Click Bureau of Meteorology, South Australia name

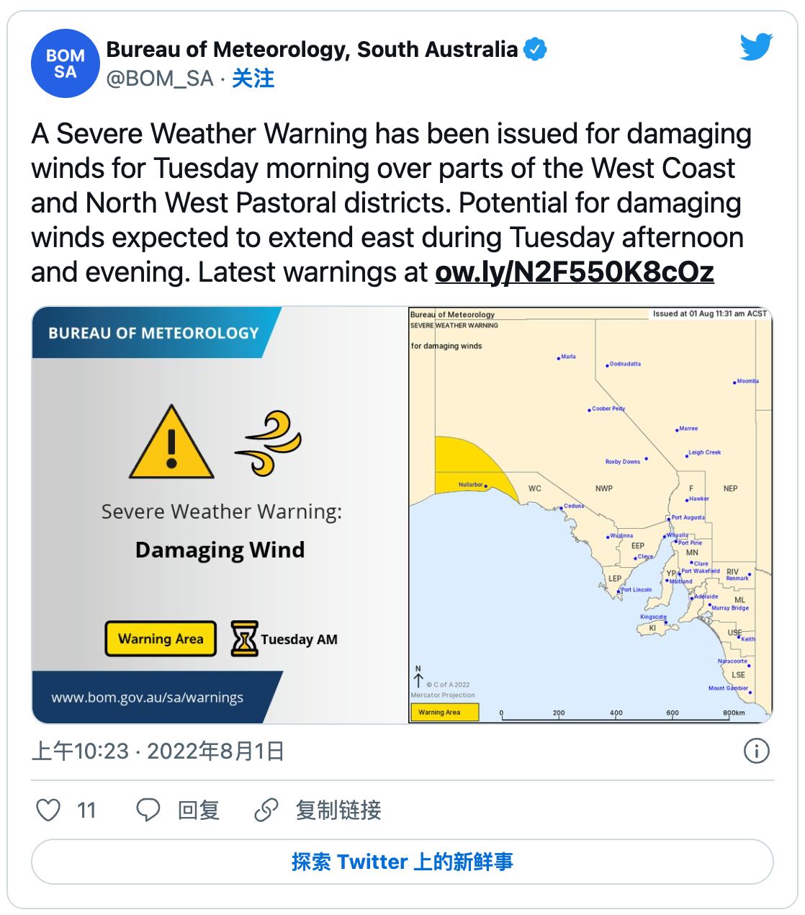pyautogui.click(x=312, y=50)
